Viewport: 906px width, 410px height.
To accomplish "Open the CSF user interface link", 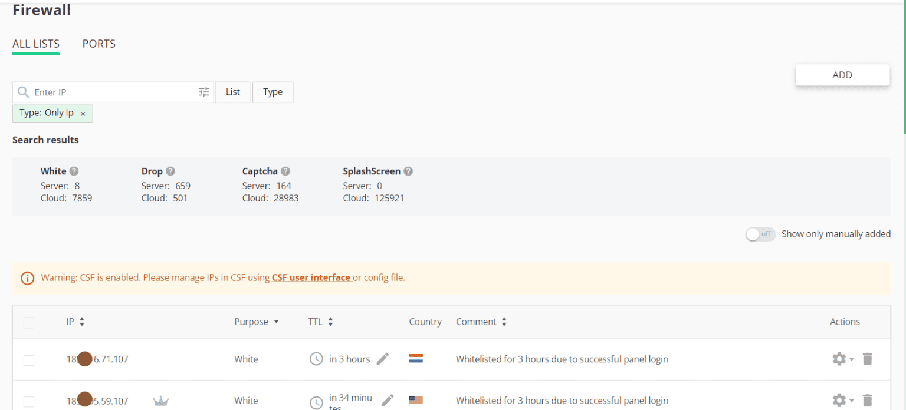I will [x=311, y=277].
